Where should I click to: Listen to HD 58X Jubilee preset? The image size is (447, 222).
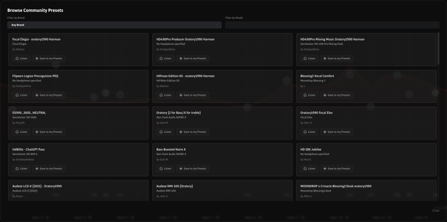[x=309, y=168]
